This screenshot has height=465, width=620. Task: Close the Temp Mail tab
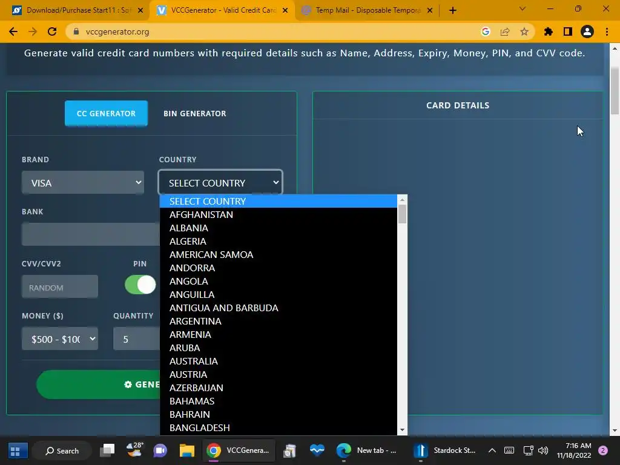(430, 10)
